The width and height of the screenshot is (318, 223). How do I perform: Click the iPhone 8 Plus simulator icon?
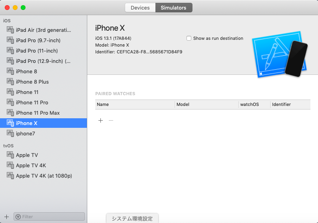(x=10, y=82)
